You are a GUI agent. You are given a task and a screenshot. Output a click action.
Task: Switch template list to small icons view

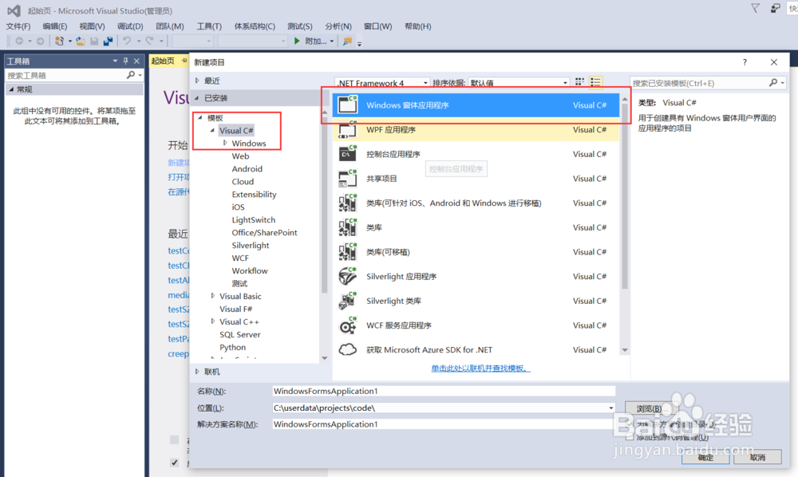579,82
